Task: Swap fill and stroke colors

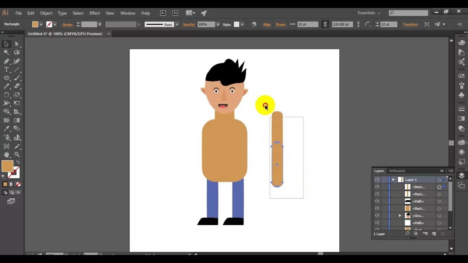Action: [x=18, y=162]
